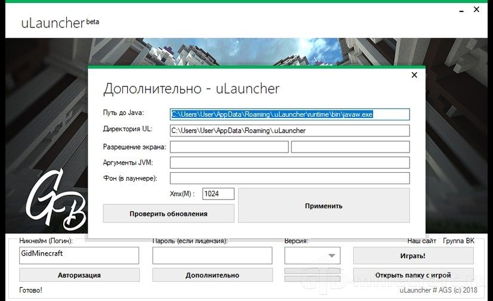Image resolution: width=493 pixels, height=301 pixels.
Task: Close the main uLauncher window
Action: 476,10
